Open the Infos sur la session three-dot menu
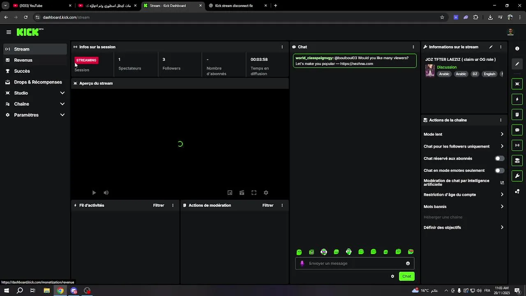This screenshot has width=526, height=296. coord(282,47)
